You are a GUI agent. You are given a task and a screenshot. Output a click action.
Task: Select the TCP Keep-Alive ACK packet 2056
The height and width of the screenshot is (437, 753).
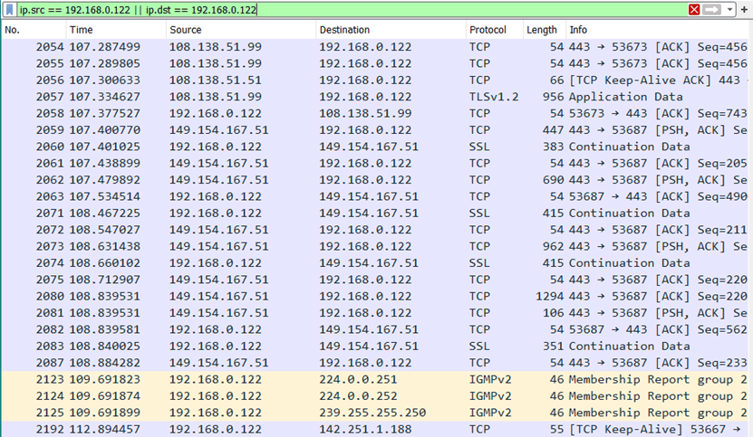coord(377,81)
